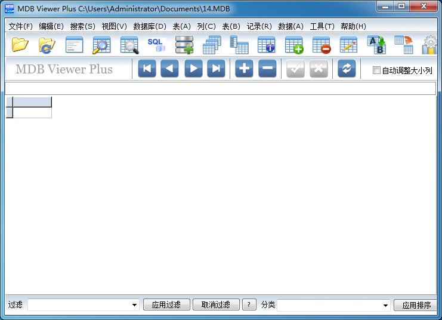
Task: Open the 数据库(D) menu
Action: [150, 26]
